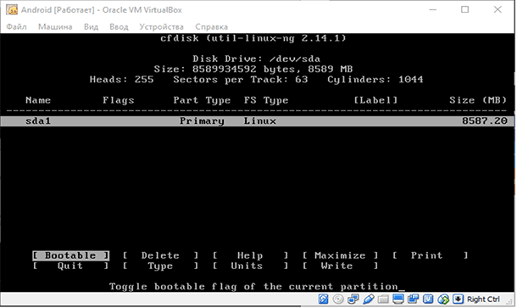This screenshot has width=517, height=308.
Task: Click the video capture status icon
Action: [413, 300]
